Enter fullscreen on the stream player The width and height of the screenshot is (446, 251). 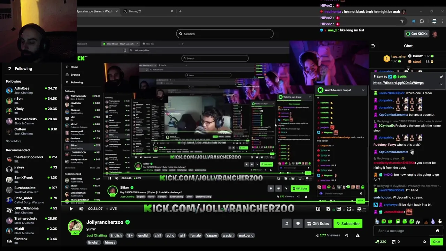pos(349,209)
